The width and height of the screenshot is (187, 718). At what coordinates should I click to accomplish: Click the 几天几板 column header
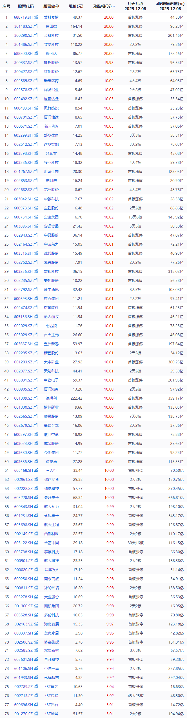(x=135, y=6)
